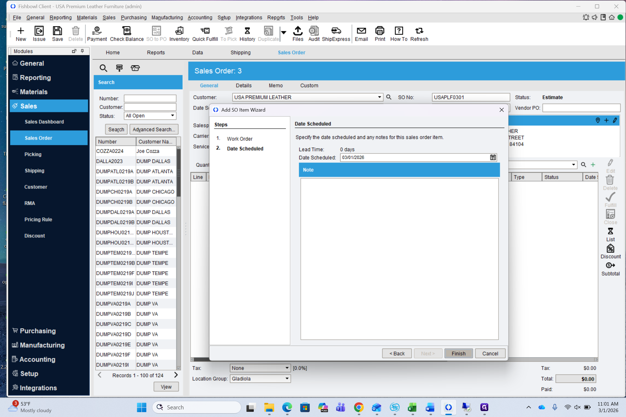
Task: Open the Location Group Gladiola dropdown
Action: 287,378
